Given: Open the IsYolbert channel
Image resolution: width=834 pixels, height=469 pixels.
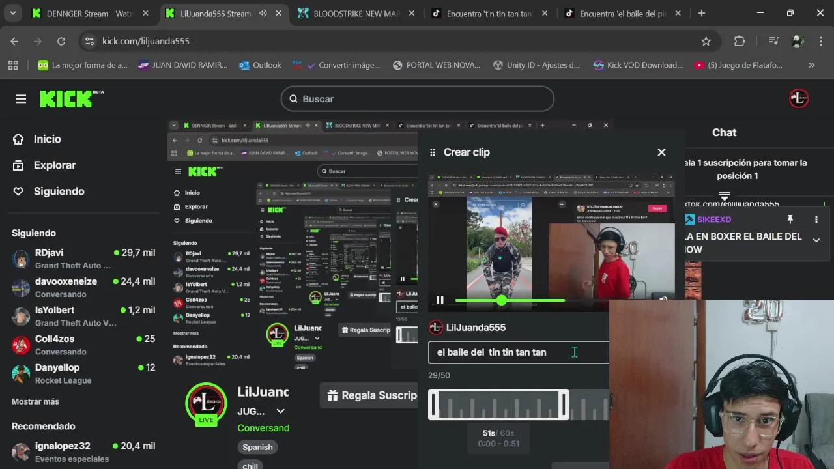Looking at the screenshot, I should pos(83,316).
